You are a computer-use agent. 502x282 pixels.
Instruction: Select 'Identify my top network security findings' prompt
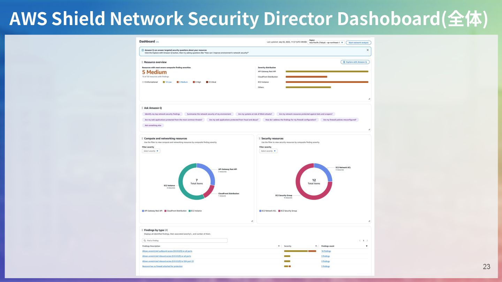(162, 114)
